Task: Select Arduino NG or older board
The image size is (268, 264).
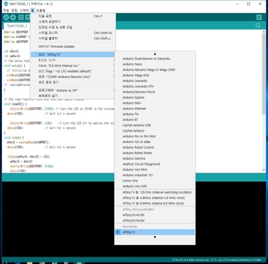Action: coord(155,142)
